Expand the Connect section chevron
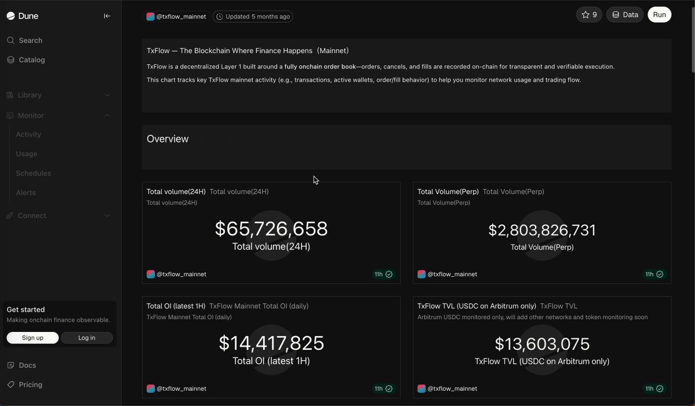 [107, 215]
